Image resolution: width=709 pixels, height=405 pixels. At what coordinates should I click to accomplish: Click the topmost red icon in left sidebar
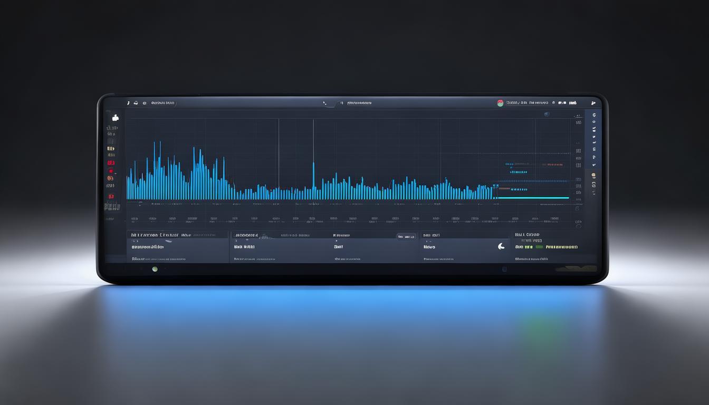[111, 163]
